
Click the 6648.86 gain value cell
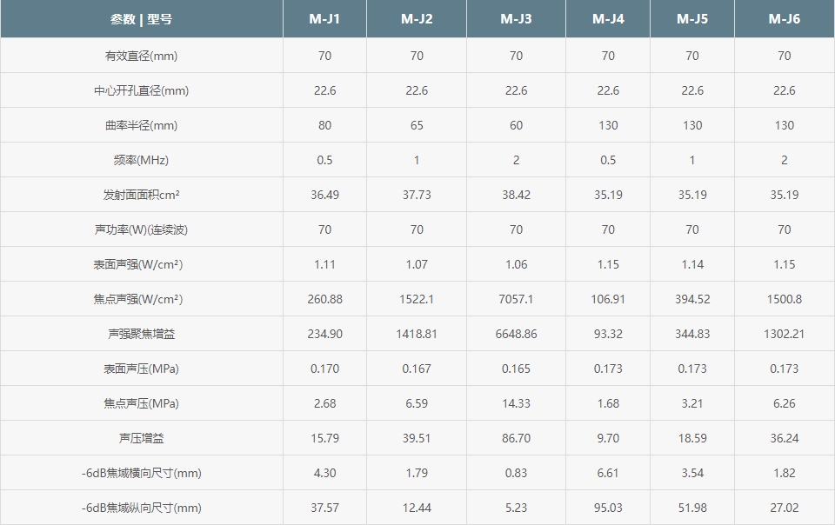[516, 334]
